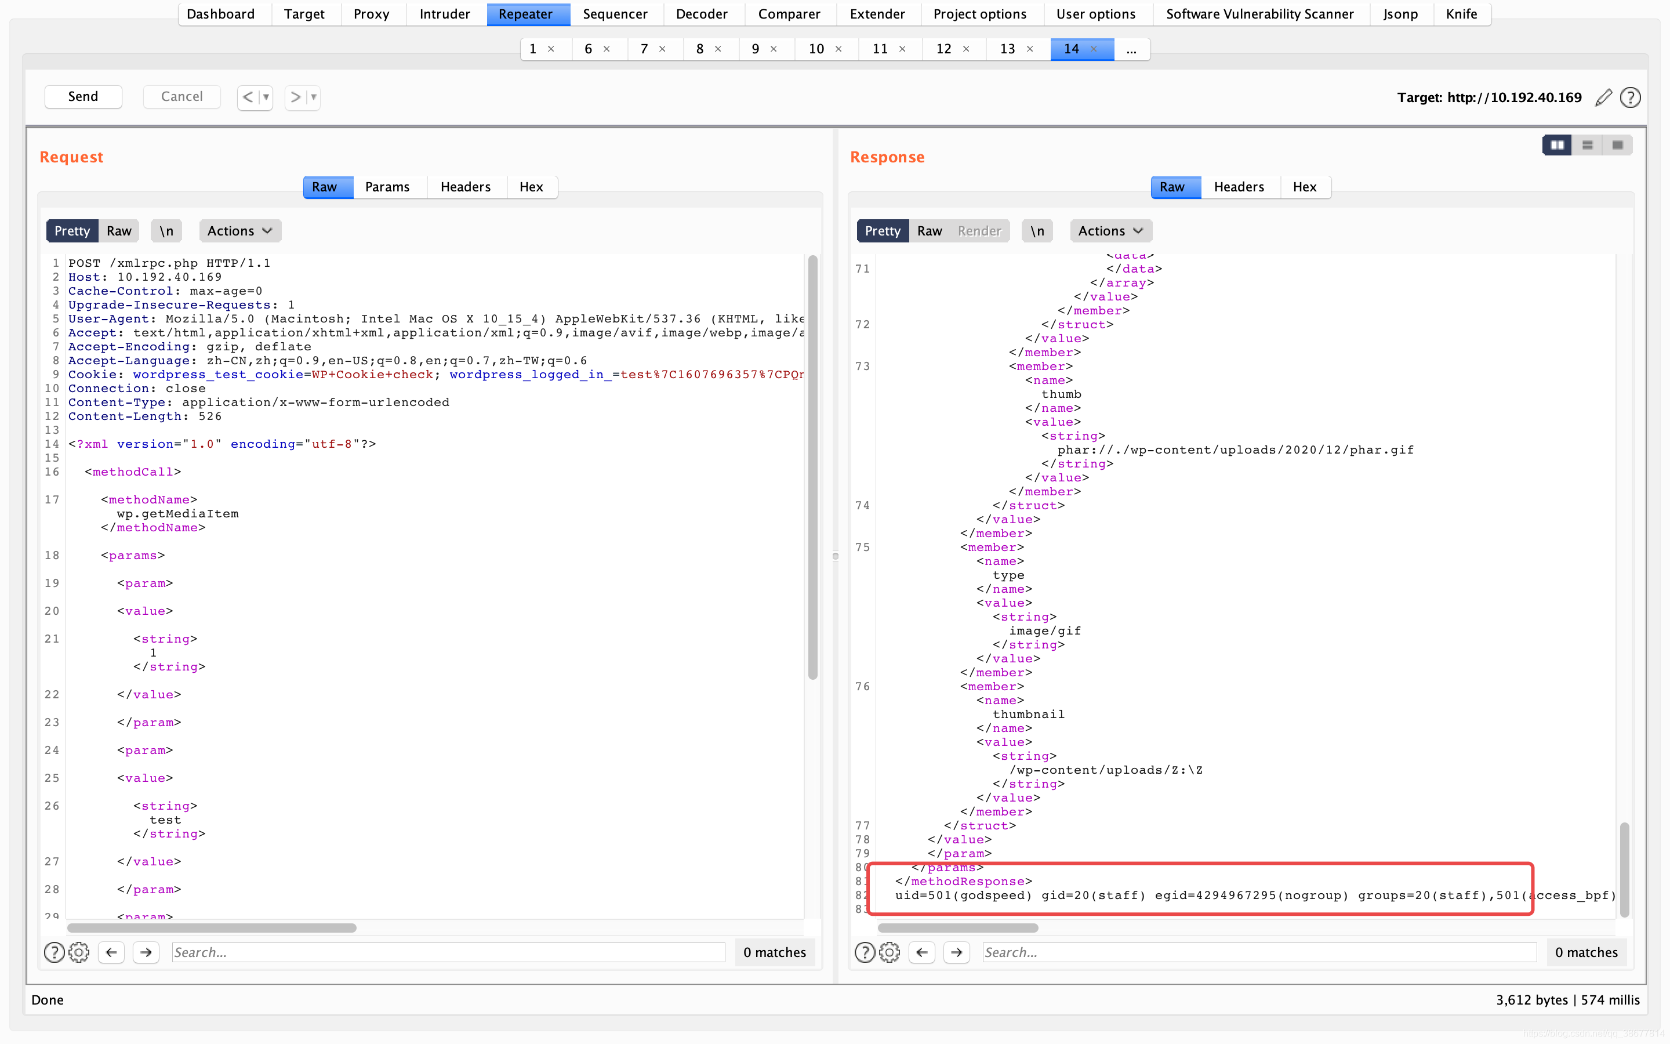Image resolution: width=1670 pixels, height=1044 pixels.
Task: Close Repeater tab 9
Action: point(774,49)
